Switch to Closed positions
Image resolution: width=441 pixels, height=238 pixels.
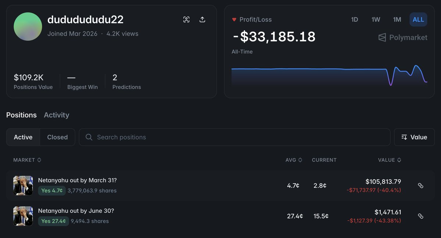click(57, 137)
